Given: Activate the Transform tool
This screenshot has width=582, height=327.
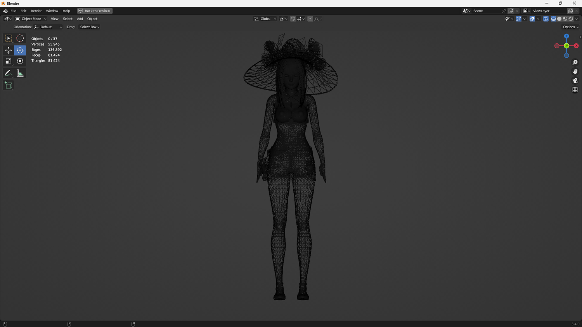Looking at the screenshot, I should (20, 61).
